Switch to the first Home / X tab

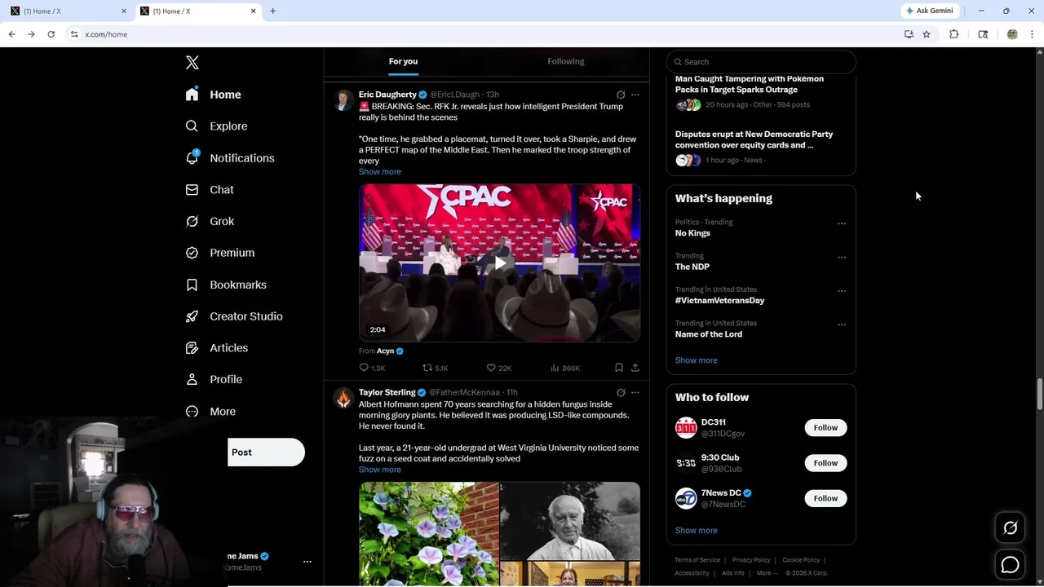pos(68,11)
